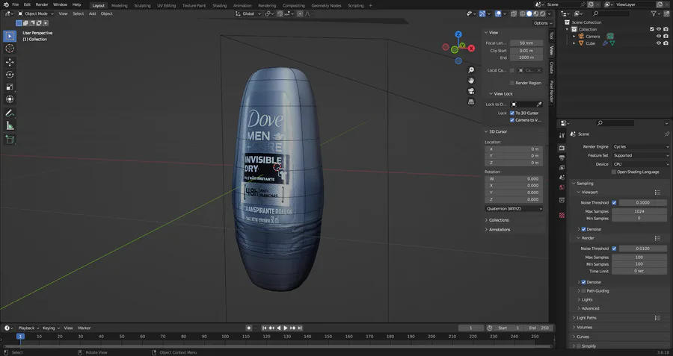Image resolution: width=673 pixels, height=356 pixels.
Task: Select the Scale tool
Action: click(10, 87)
